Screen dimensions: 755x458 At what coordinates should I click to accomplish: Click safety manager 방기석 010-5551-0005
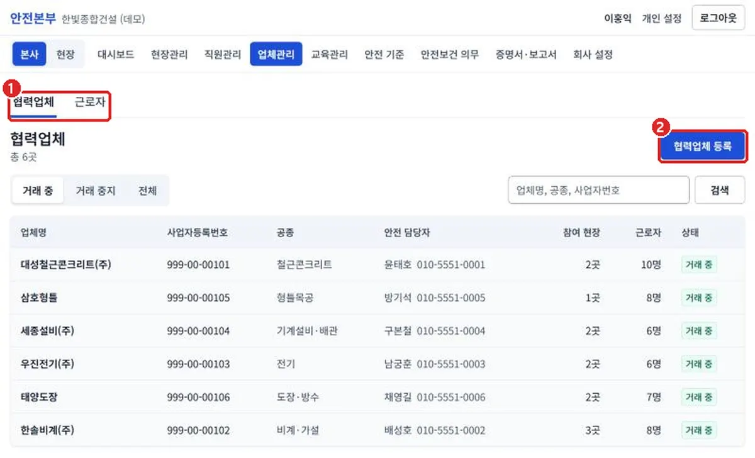coord(435,298)
